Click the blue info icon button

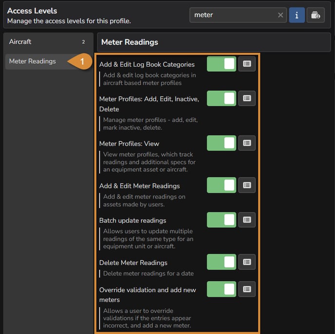297,15
